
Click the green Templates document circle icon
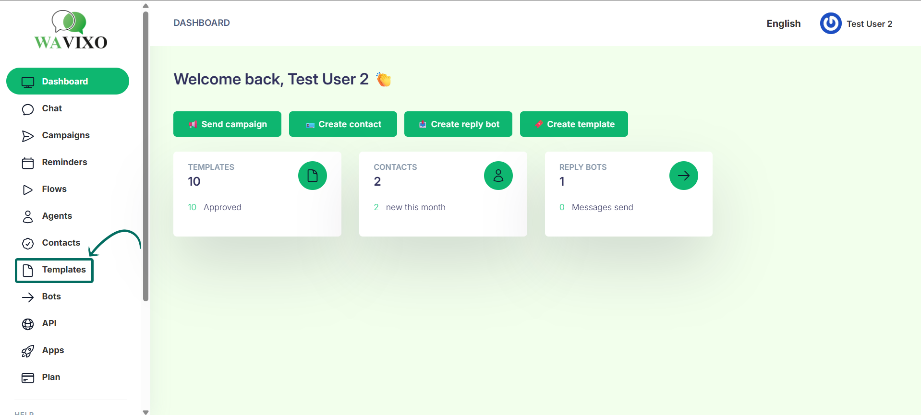click(x=312, y=176)
